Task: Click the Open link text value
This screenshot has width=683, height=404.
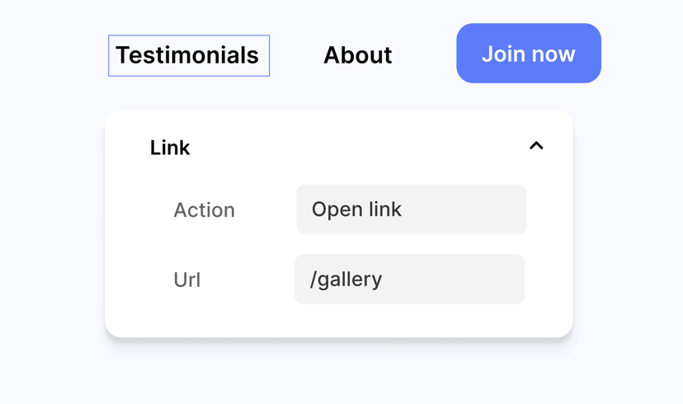Action: [x=356, y=209]
